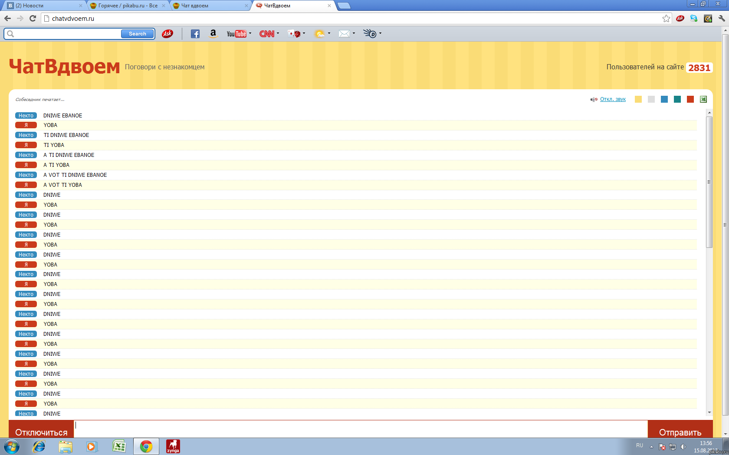Screen dimensions: 729x455
Task: Open Chrome wrench settings menu
Action: pos(722,18)
